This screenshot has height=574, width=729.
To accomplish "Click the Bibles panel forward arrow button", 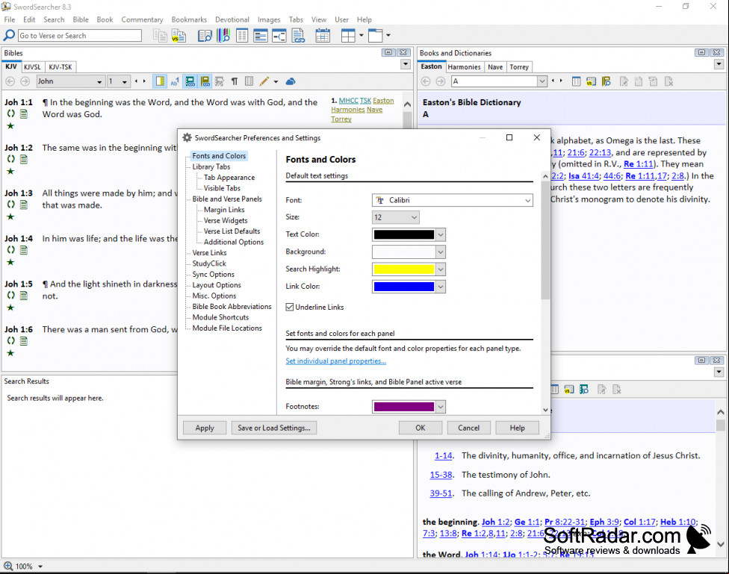I will pyautogui.click(x=25, y=81).
